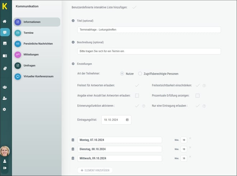
Task: Click the yellow K logo
Action: pos(5,6)
